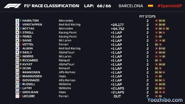
Task: Click the #SpanishGP hashtag
Action: tap(170, 6)
